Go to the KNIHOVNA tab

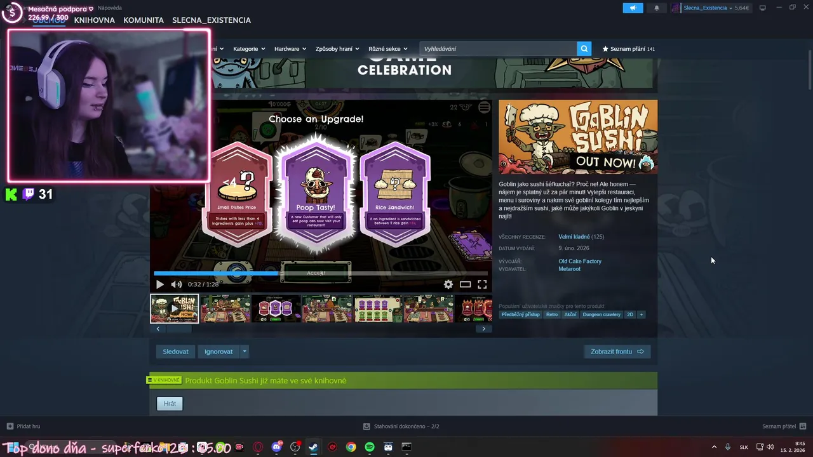(94, 20)
